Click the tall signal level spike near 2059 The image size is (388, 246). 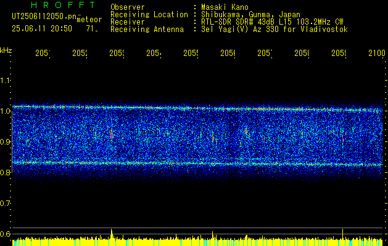click(343, 234)
